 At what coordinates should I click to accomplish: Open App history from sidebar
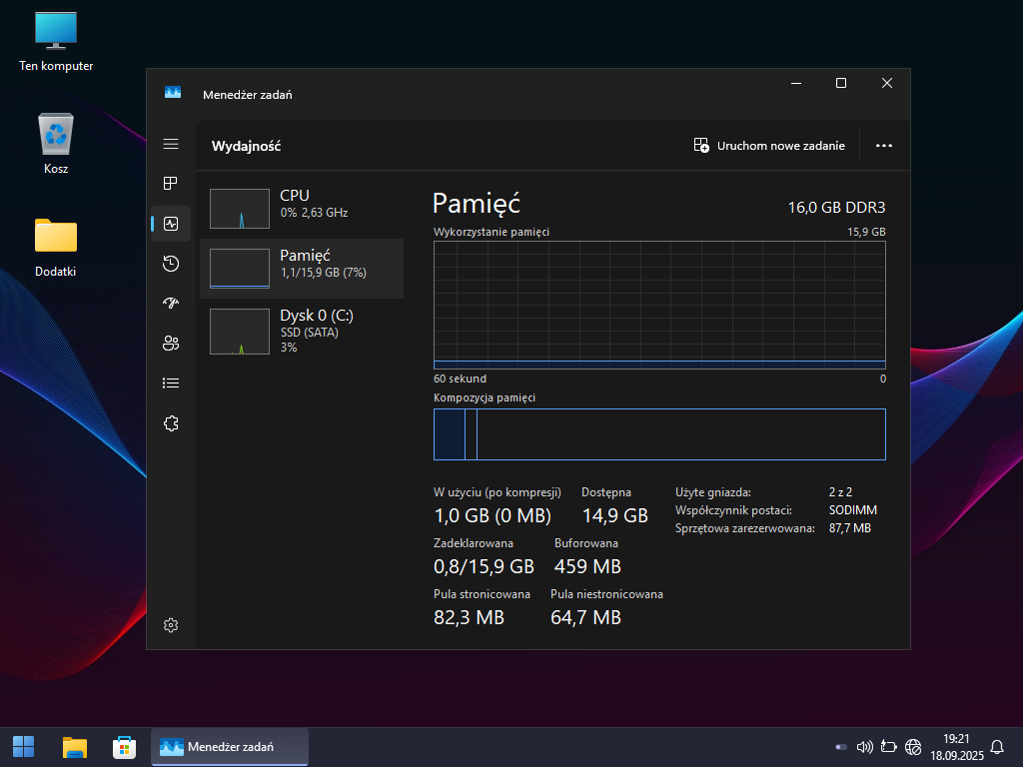[171, 264]
